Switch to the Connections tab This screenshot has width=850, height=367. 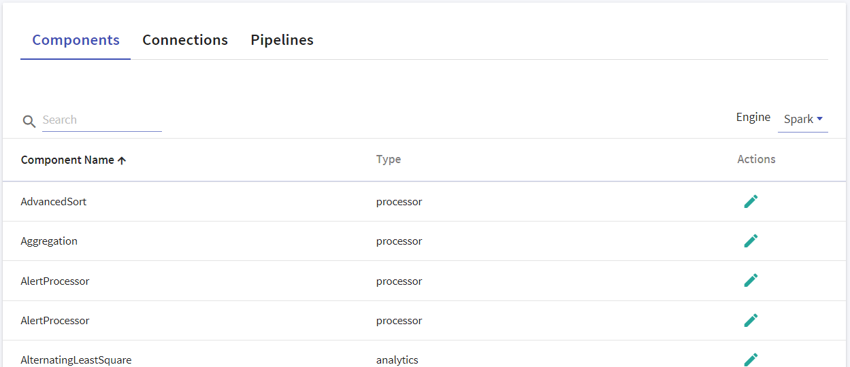pos(185,40)
